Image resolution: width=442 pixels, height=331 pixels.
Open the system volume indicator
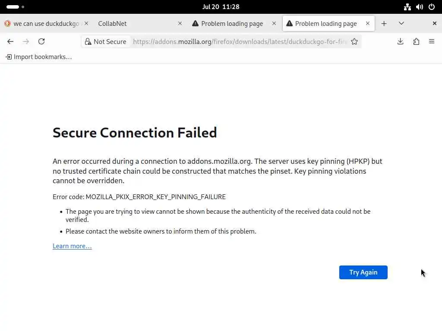coord(420,7)
